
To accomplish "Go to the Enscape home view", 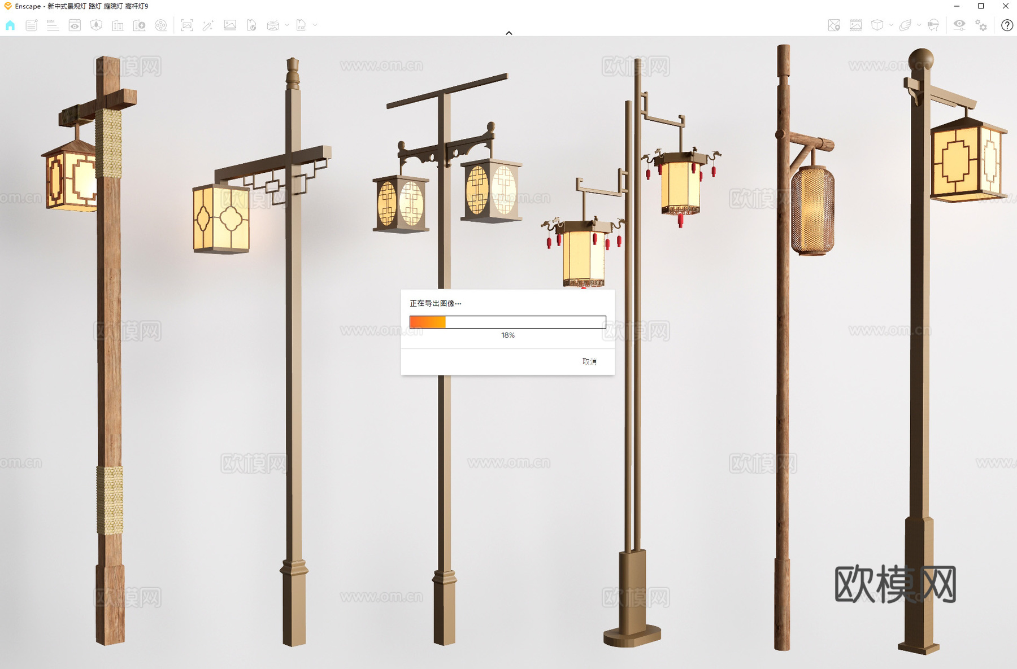I will [10, 25].
